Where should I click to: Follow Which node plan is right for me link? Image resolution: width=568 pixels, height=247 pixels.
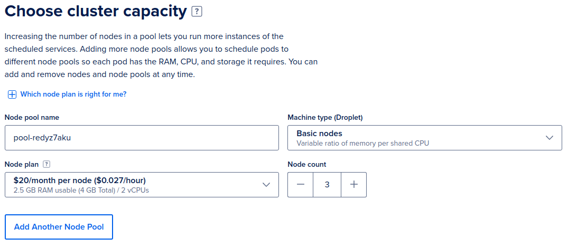pos(73,94)
